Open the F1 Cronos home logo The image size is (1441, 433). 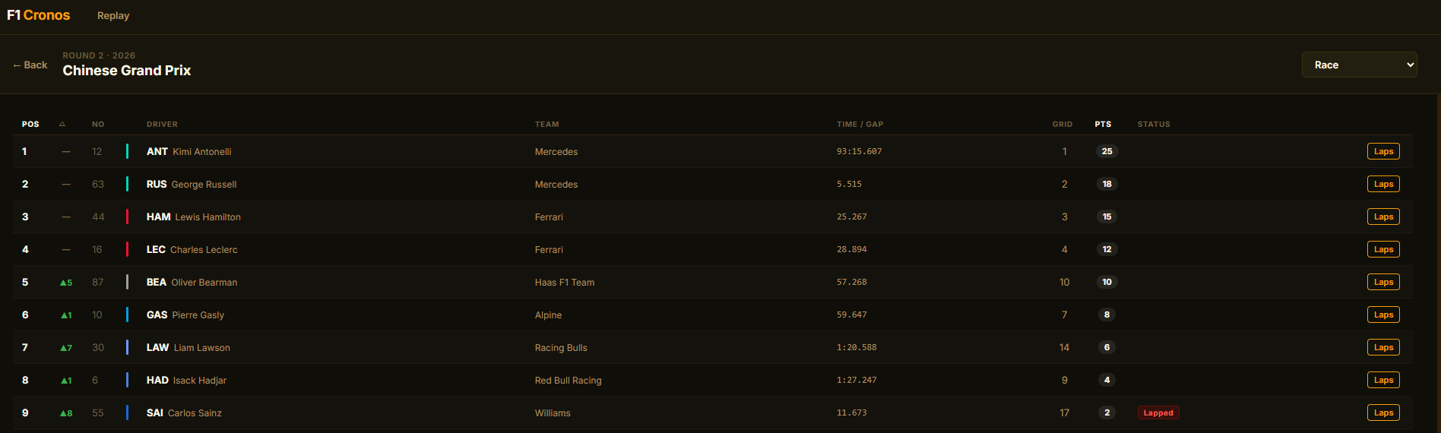pos(38,15)
